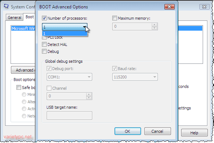Toggle the Safe boot checkbox
The width and height of the screenshot is (214, 143).
point(19,87)
